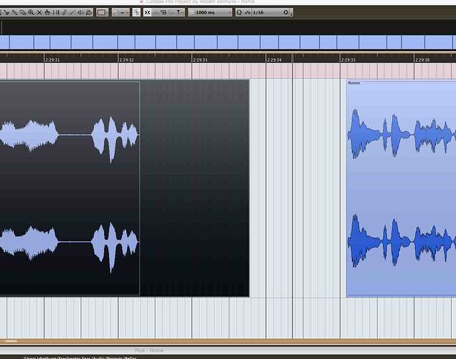The width and height of the screenshot is (456, 359).
Task: Open the color selector rectangle
Action: (102, 12)
